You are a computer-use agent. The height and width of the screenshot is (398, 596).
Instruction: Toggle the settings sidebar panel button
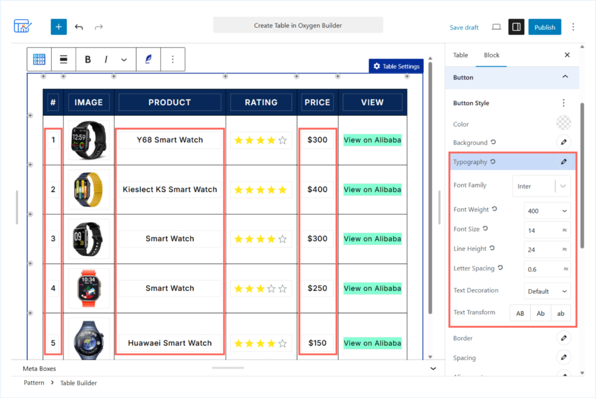(516, 27)
